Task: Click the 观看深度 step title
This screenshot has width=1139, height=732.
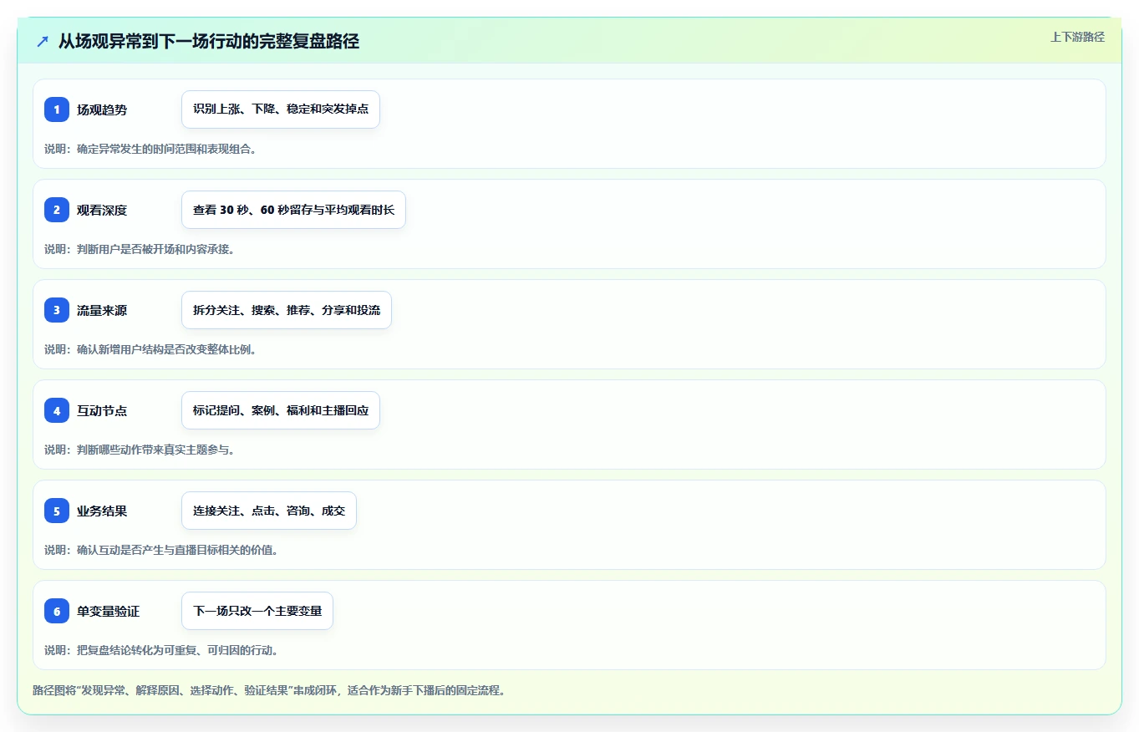Action: [102, 210]
